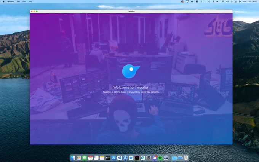Click the Do Not Disturb moon icon
The image size is (259, 162).
pos(205,2)
